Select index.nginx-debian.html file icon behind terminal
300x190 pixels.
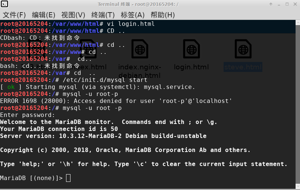coord(140,49)
